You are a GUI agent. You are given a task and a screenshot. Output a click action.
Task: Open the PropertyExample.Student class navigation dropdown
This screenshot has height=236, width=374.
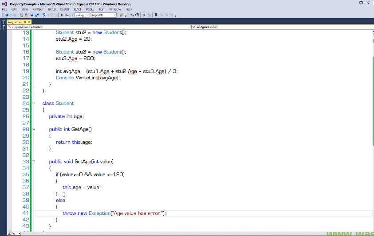tap(99, 27)
